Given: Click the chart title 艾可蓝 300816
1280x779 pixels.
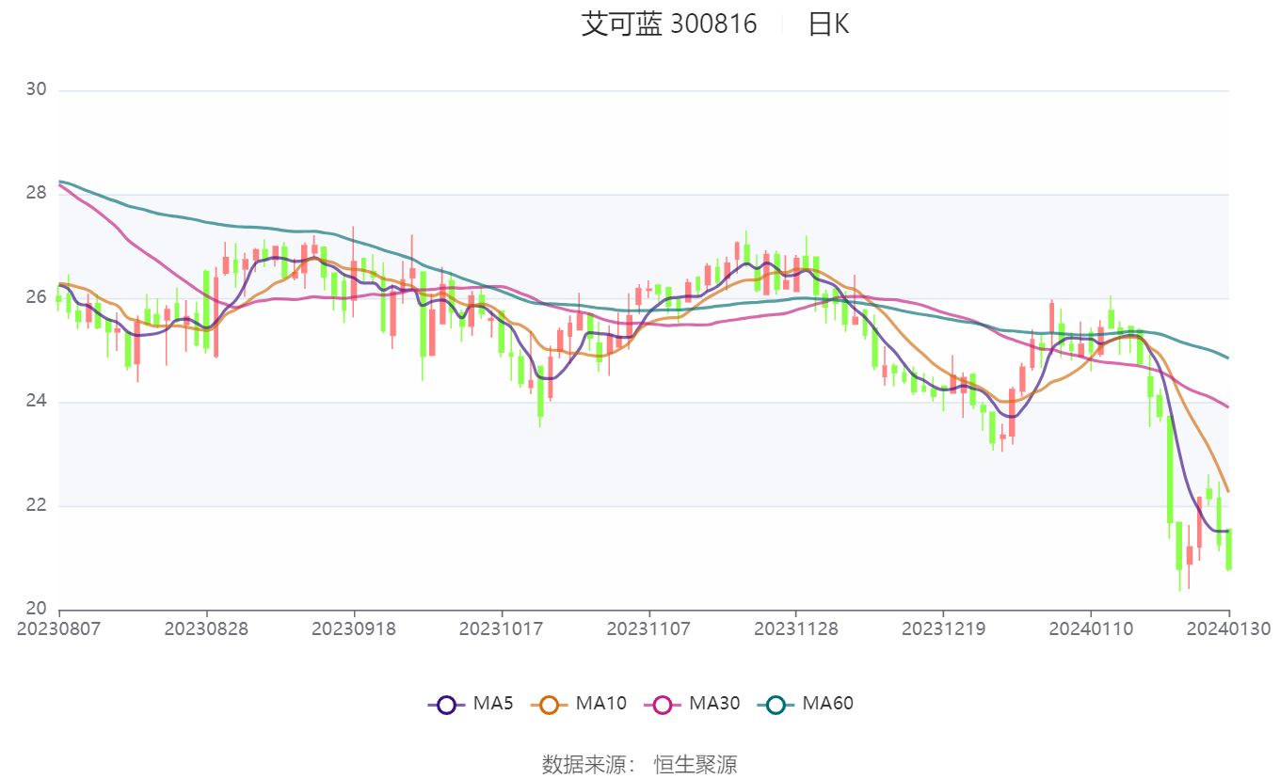Looking at the screenshot, I should pyautogui.click(x=669, y=24).
